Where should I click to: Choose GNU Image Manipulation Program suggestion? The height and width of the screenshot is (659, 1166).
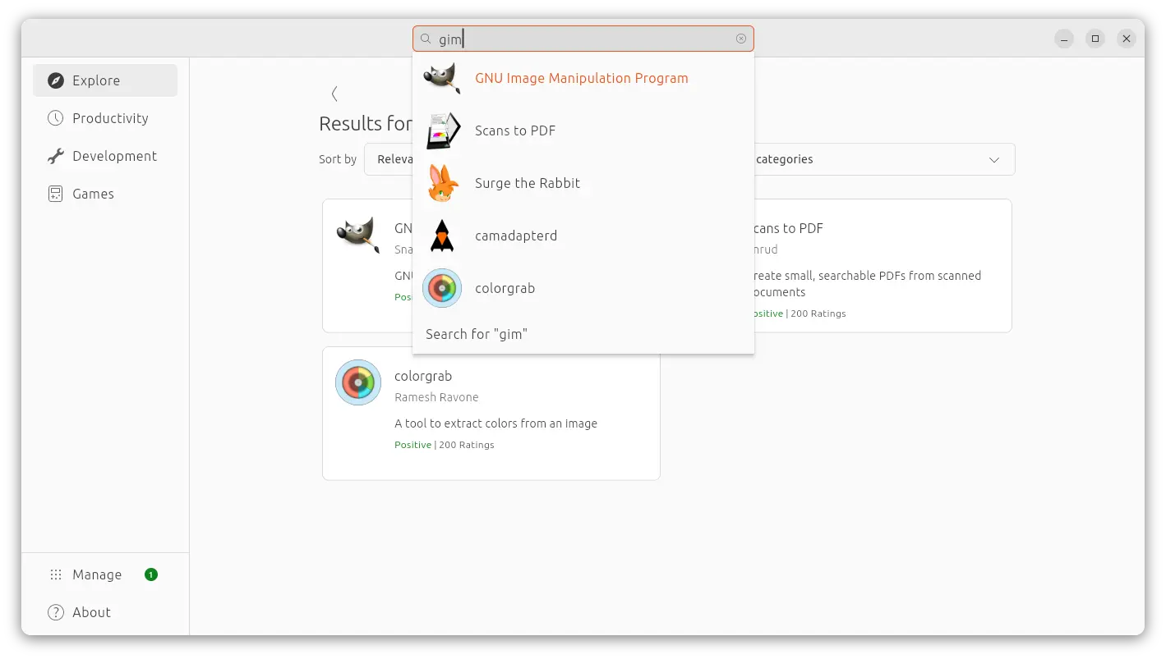[581, 79]
